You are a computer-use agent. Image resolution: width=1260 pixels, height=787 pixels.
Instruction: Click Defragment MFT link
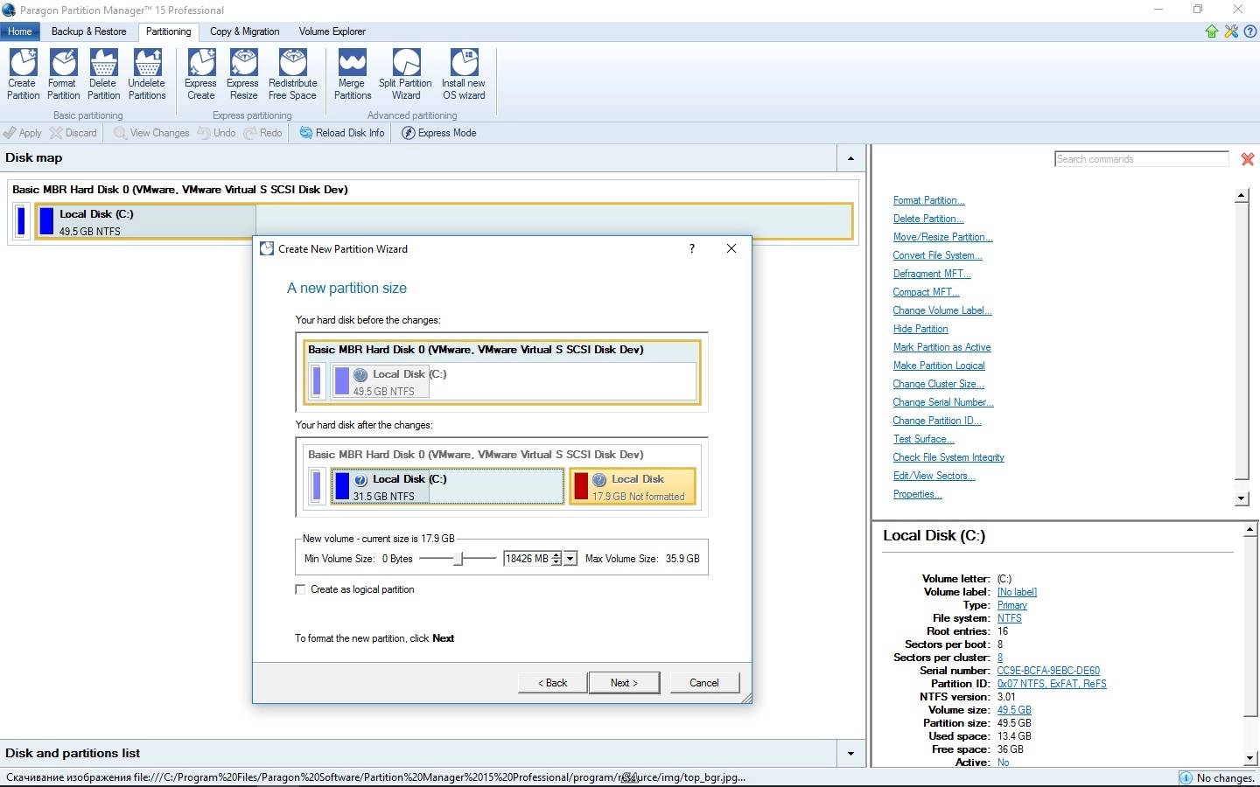932,274
